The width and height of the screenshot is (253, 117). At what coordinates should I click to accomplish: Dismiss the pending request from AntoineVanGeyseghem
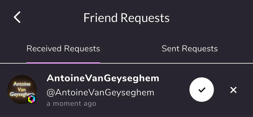point(233,90)
